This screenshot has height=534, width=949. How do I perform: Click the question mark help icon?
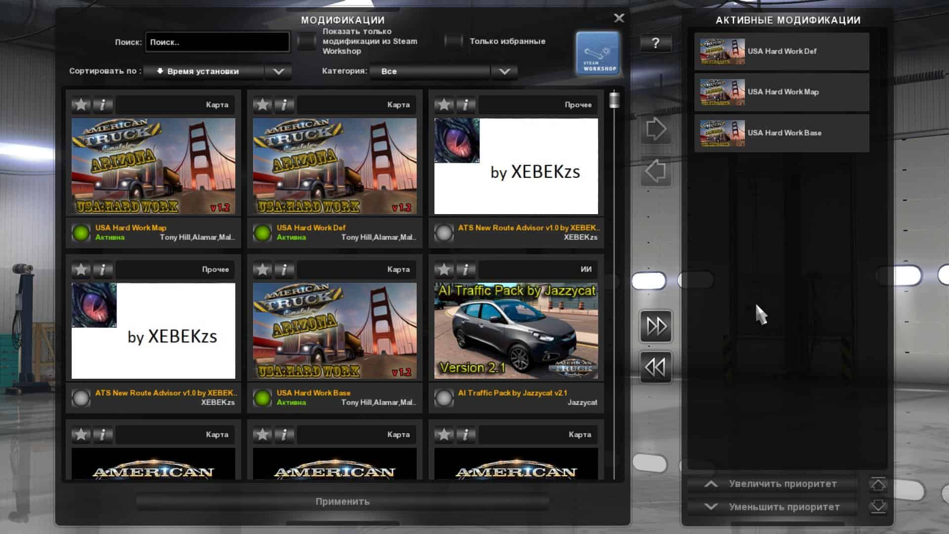655,43
